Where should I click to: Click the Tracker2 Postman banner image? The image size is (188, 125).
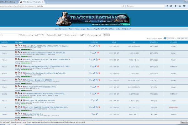point(93,18)
